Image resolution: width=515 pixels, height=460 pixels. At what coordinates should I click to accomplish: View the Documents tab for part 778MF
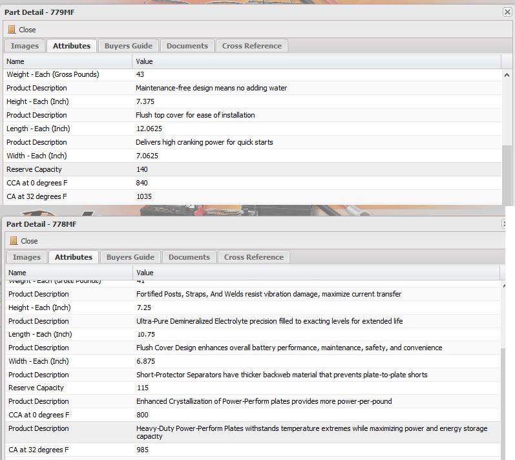[189, 257]
